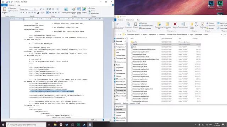Image resolution: width=227 pixels, height=127 pixels.
Task: Open Photoshop desktop shortcut
Action: tap(211, 4)
